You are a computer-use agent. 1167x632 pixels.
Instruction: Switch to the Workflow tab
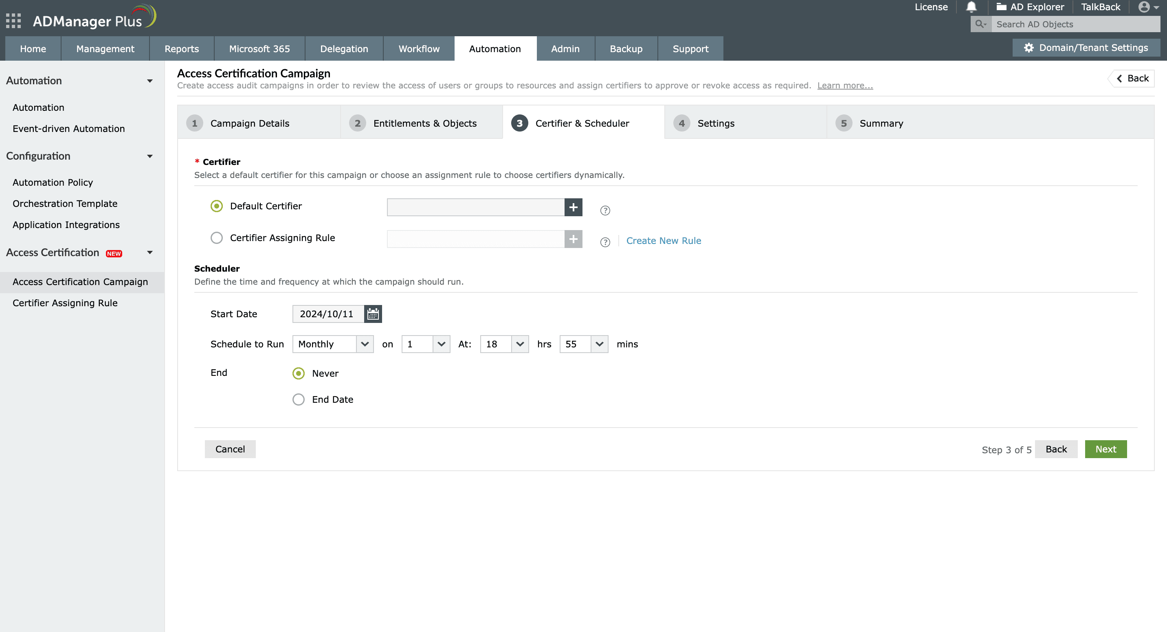coord(419,49)
